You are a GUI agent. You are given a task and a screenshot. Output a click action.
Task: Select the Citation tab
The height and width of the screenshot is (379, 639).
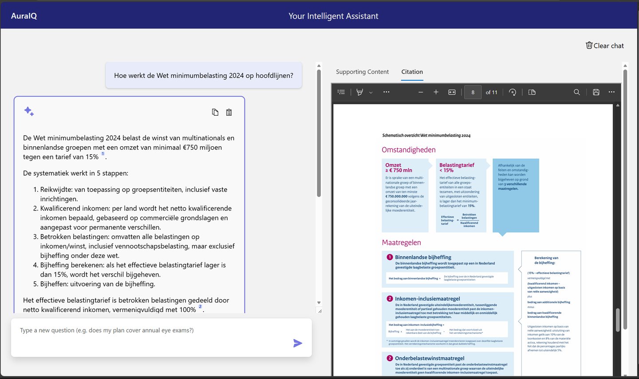[412, 72]
